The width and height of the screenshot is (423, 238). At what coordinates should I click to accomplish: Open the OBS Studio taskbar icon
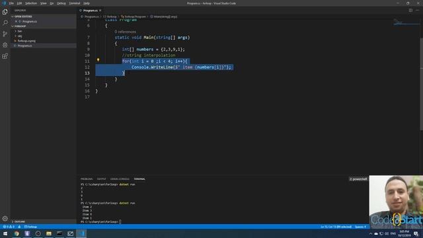click(38, 233)
